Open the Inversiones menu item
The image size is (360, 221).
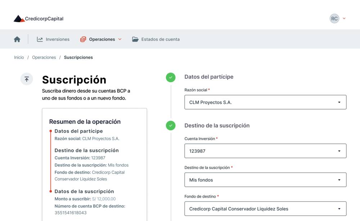point(53,39)
